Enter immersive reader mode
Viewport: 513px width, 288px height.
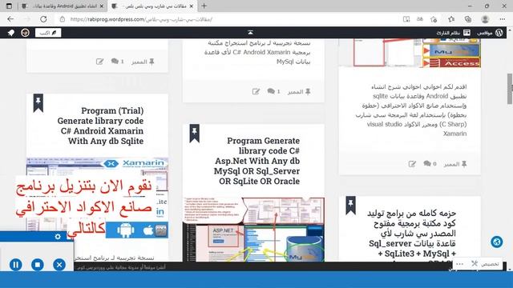(406, 19)
